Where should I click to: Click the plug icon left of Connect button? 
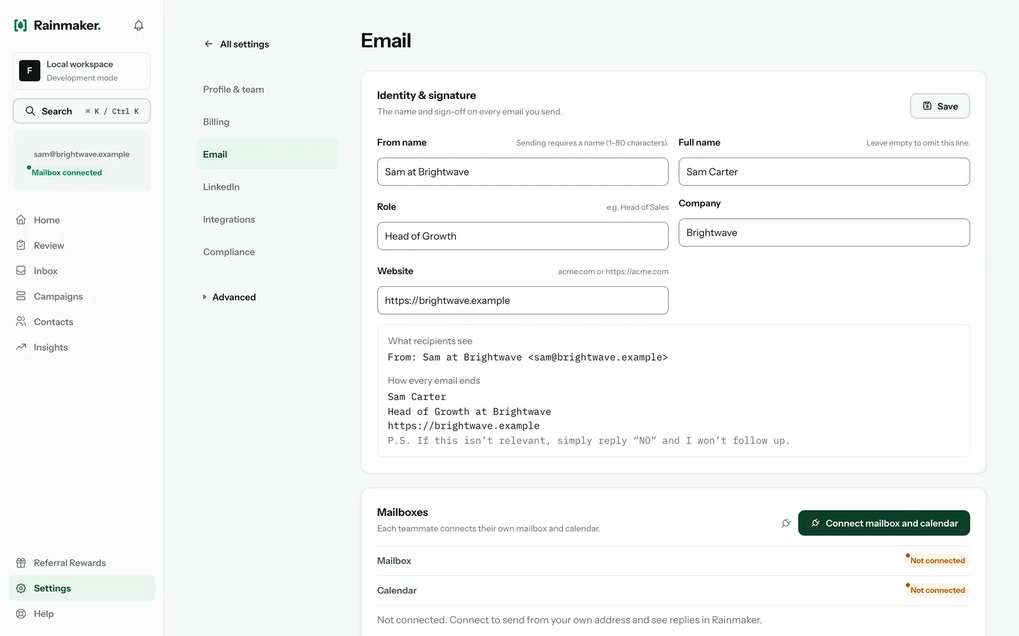click(x=786, y=523)
